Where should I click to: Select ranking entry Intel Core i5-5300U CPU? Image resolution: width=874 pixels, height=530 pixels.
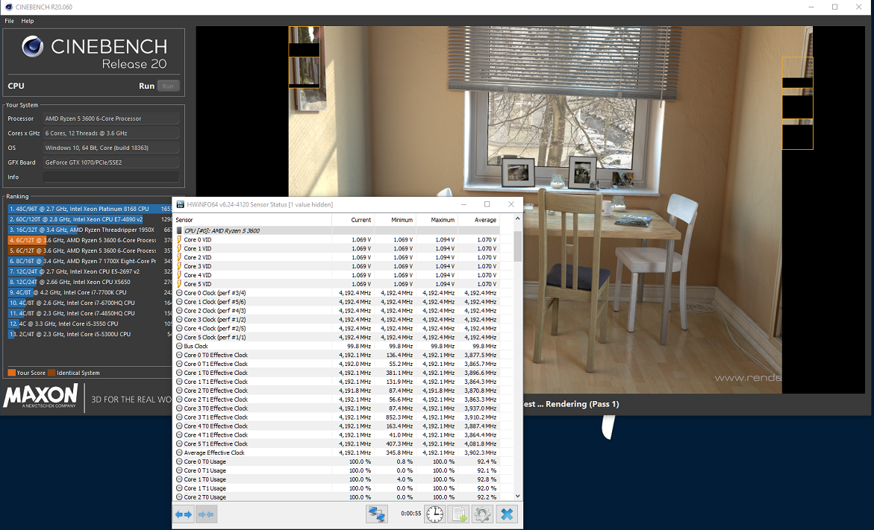(x=90, y=334)
